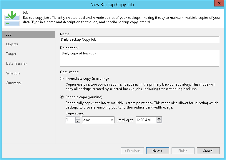Decrease the Copy every interval value
226x160 pixels.
[x=78, y=121]
